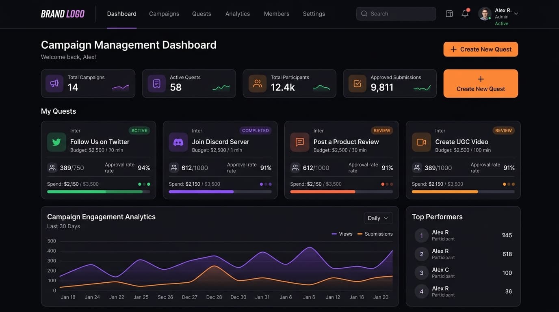
Task: Focus the Search input field
Action: pyautogui.click(x=396, y=14)
